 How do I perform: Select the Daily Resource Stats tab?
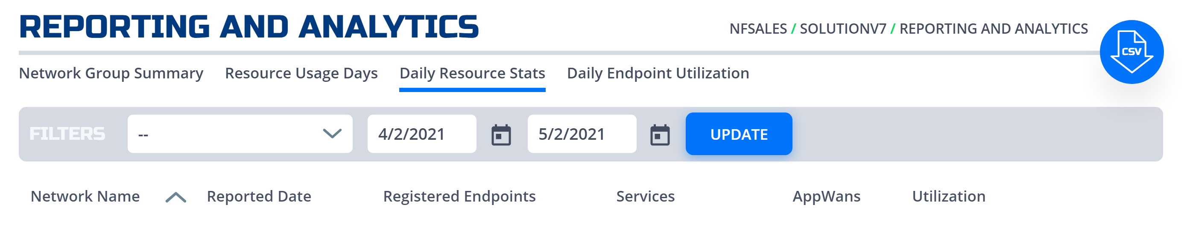(x=472, y=74)
